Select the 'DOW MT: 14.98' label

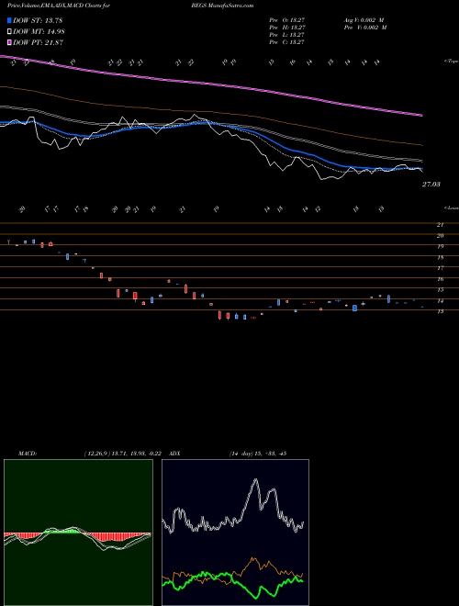39,32
